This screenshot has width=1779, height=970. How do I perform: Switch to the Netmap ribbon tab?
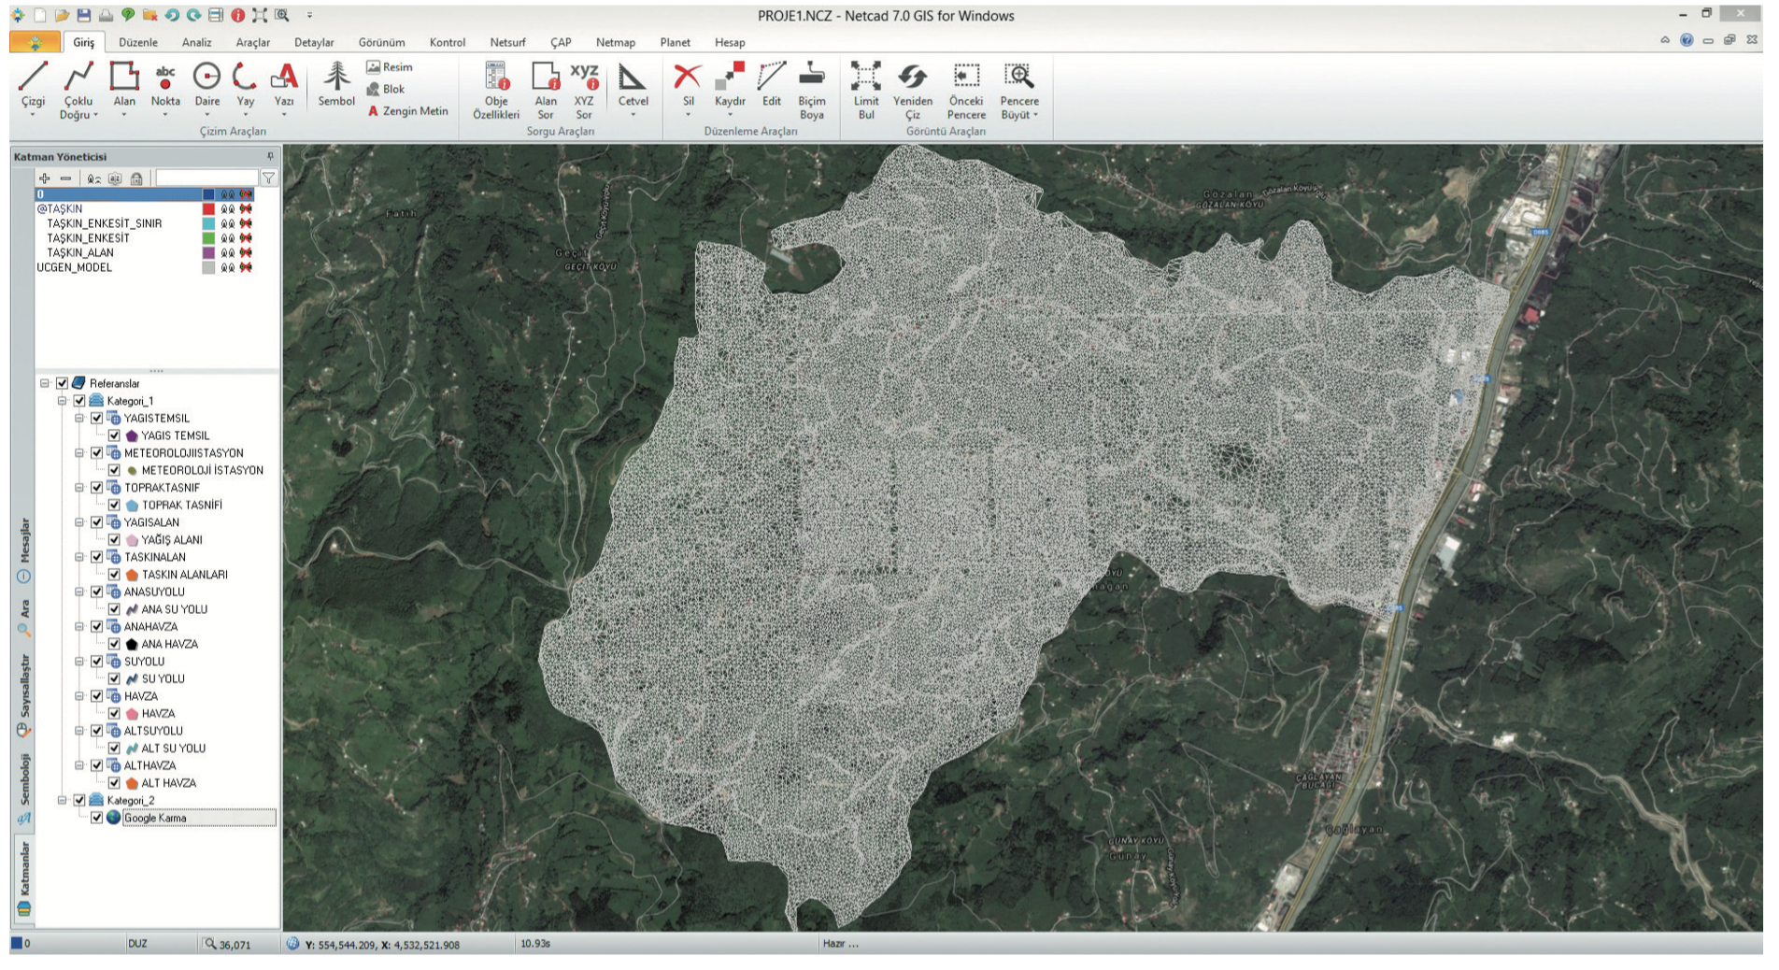pos(615,42)
